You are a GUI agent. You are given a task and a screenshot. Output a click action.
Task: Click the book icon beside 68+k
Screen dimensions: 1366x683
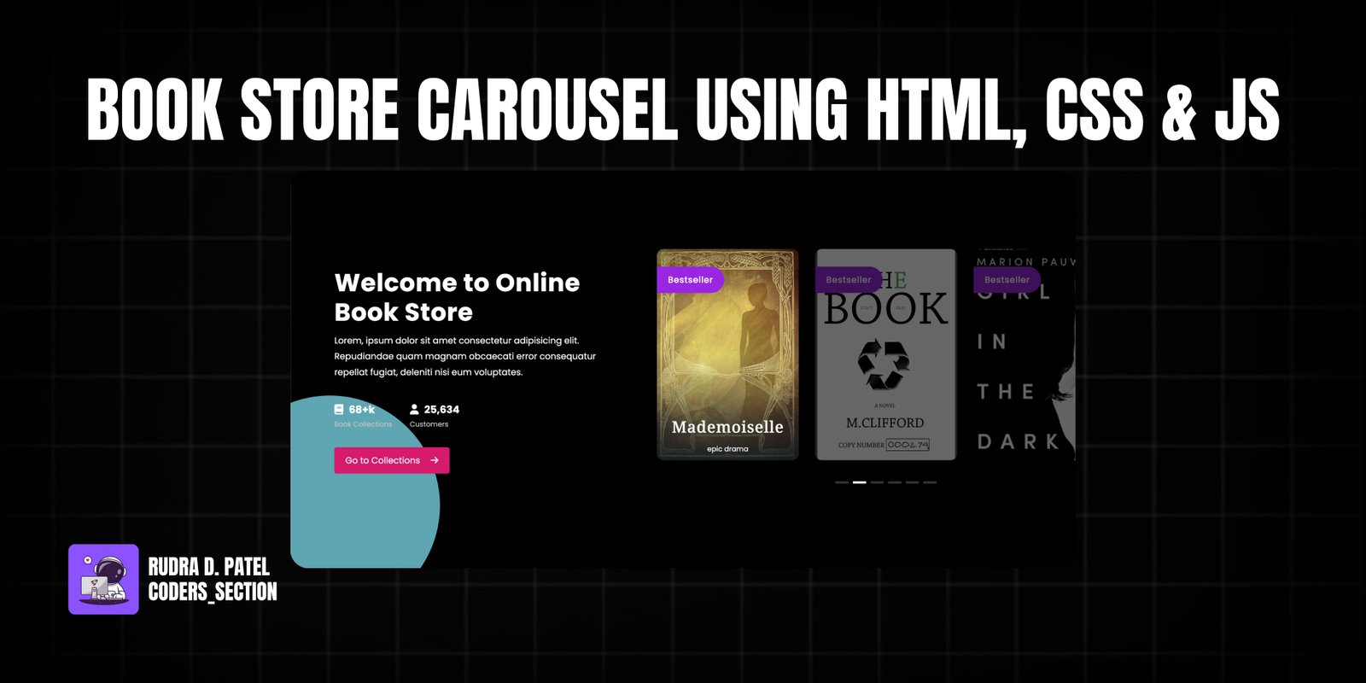coord(339,410)
